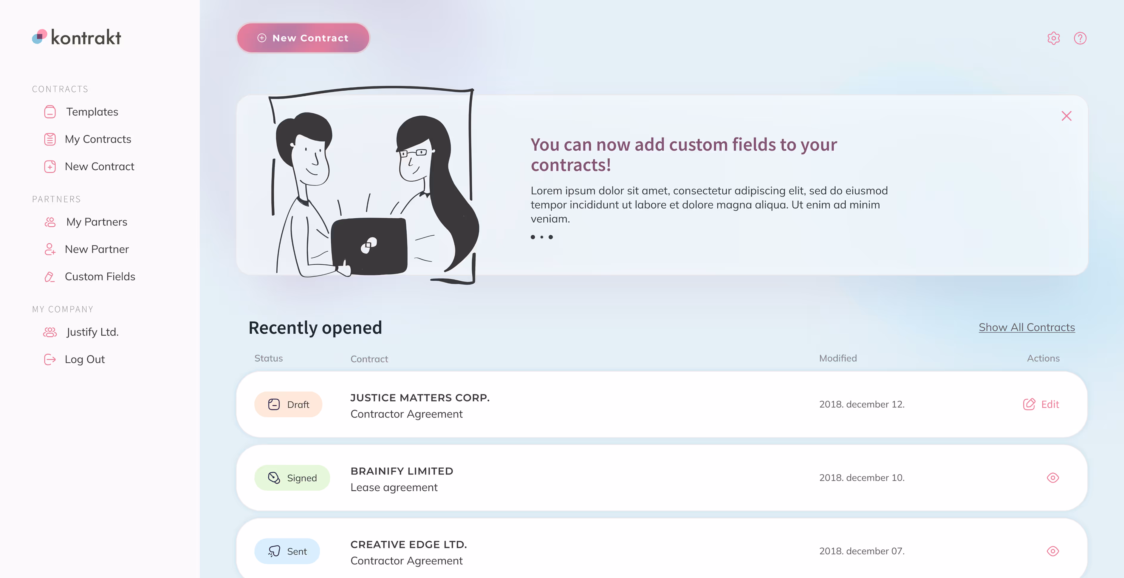Click the Templates sidebar icon

[x=50, y=112]
